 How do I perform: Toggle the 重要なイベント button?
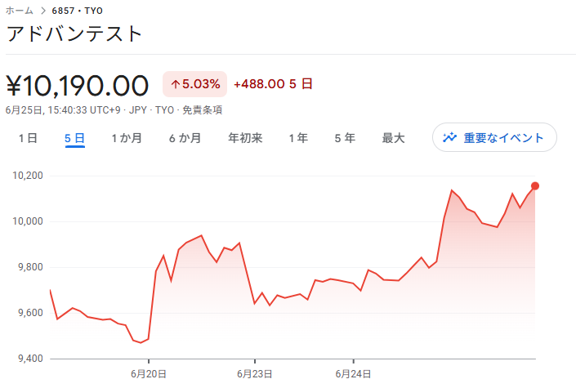tap(494, 137)
